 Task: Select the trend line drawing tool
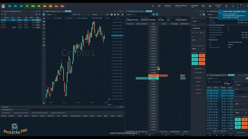tap(44, 35)
